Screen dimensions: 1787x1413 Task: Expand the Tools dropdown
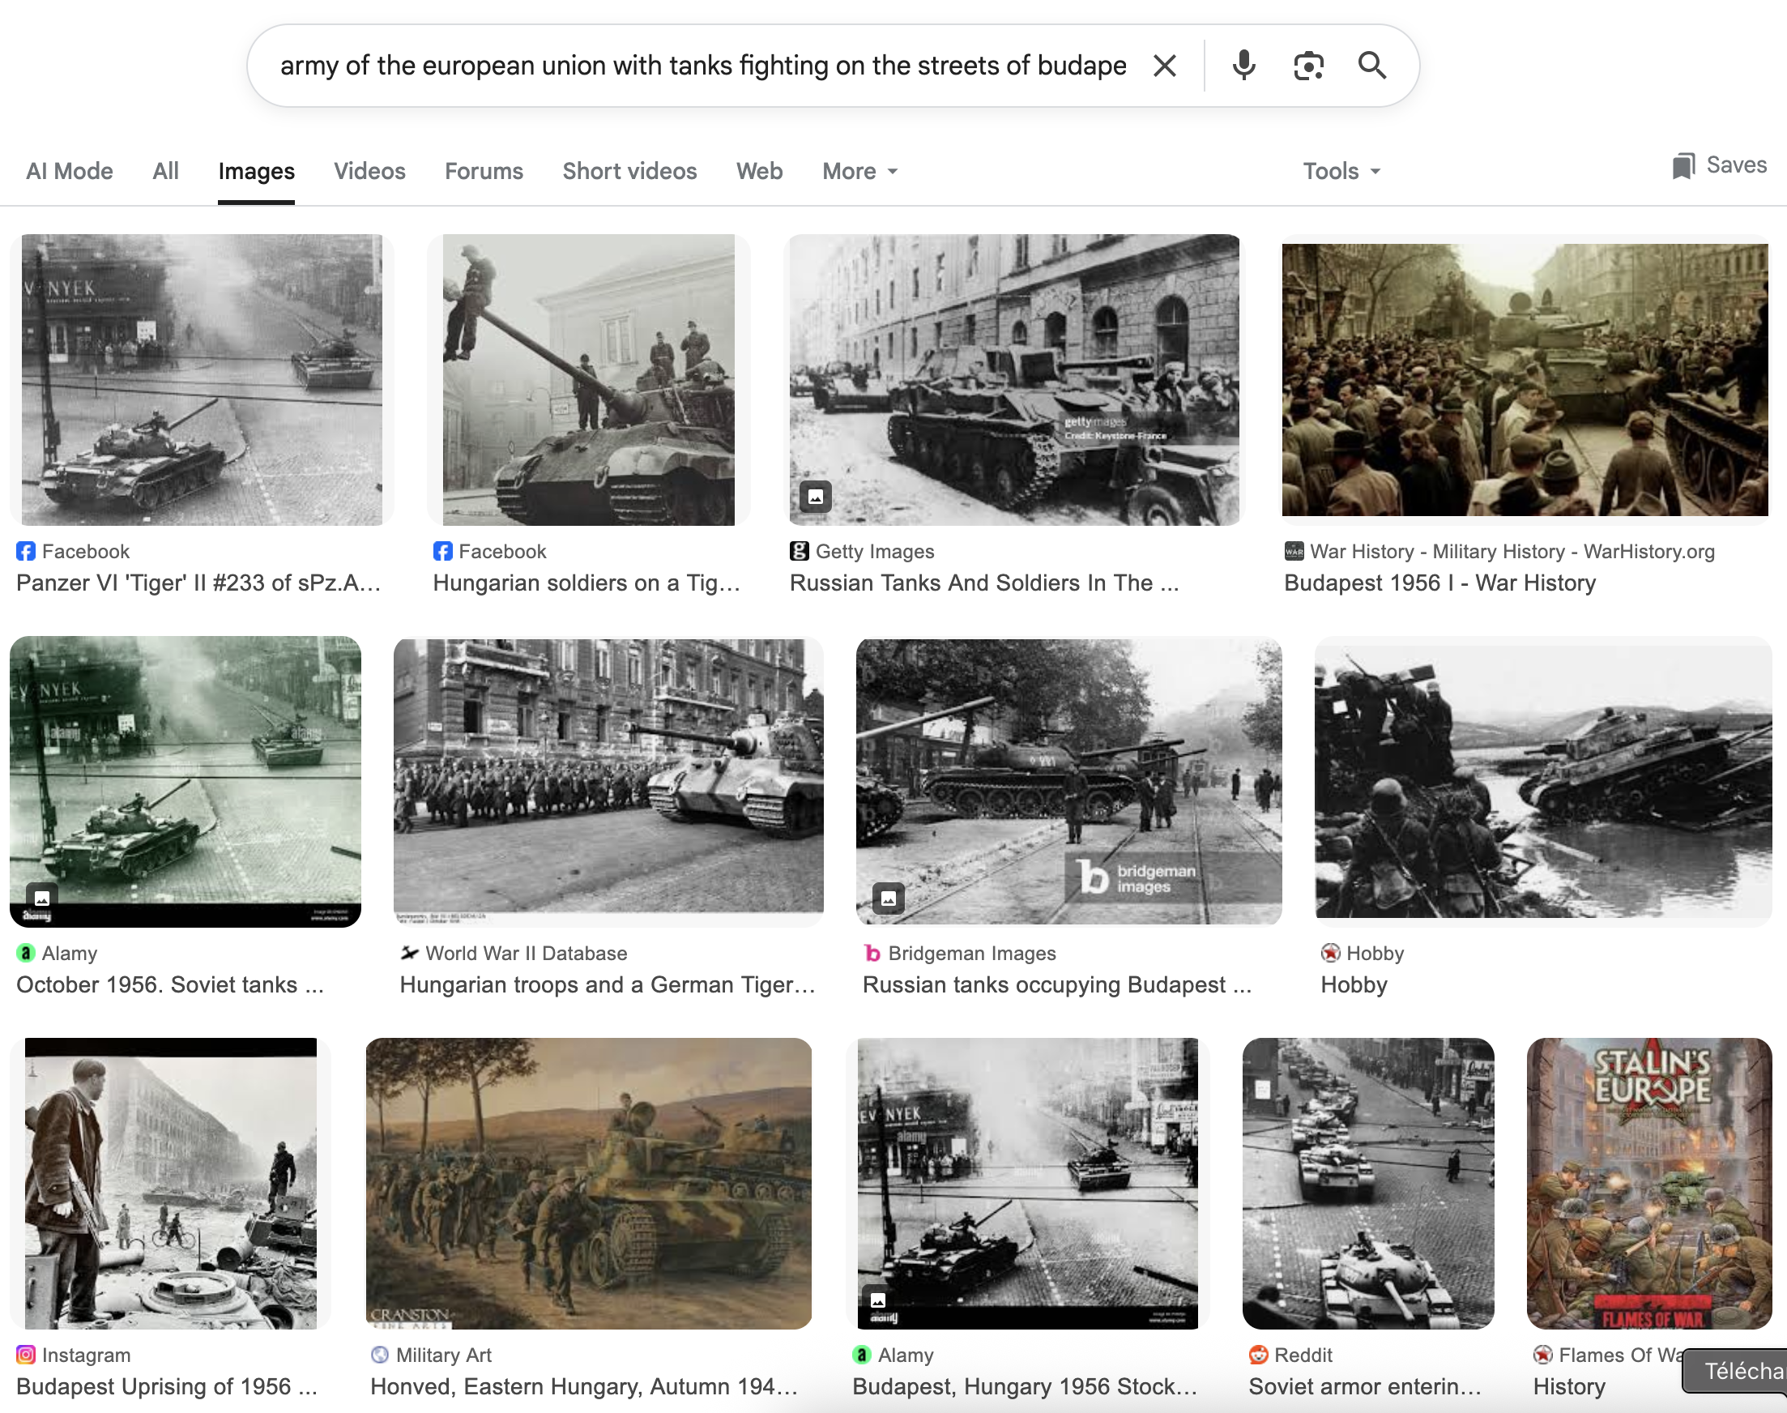click(1341, 171)
